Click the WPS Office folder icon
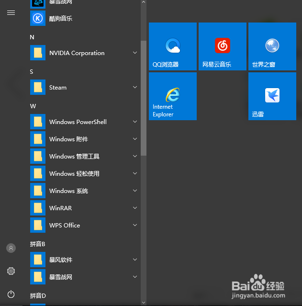This screenshot has height=306, width=302. click(x=38, y=225)
